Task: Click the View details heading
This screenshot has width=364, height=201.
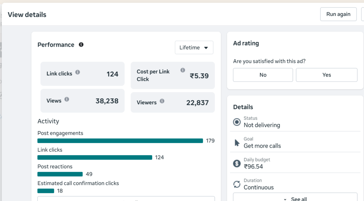Action: click(27, 15)
